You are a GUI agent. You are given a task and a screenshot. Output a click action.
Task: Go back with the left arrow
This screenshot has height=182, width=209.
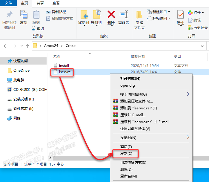tap(6, 46)
